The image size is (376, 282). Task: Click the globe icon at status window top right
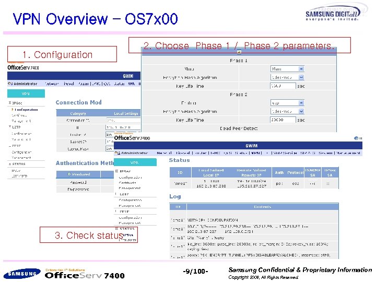click(x=356, y=138)
